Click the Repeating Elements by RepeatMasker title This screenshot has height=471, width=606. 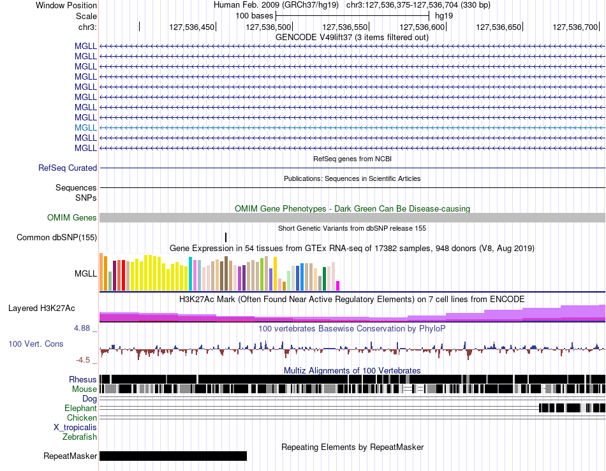[353, 447]
